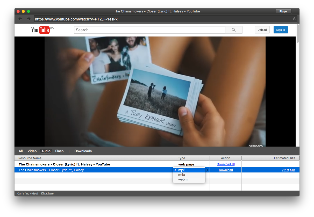Screen dimensions: 314x217
Task: Open the YouTube hamburger menu
Action: pos(25,30)
